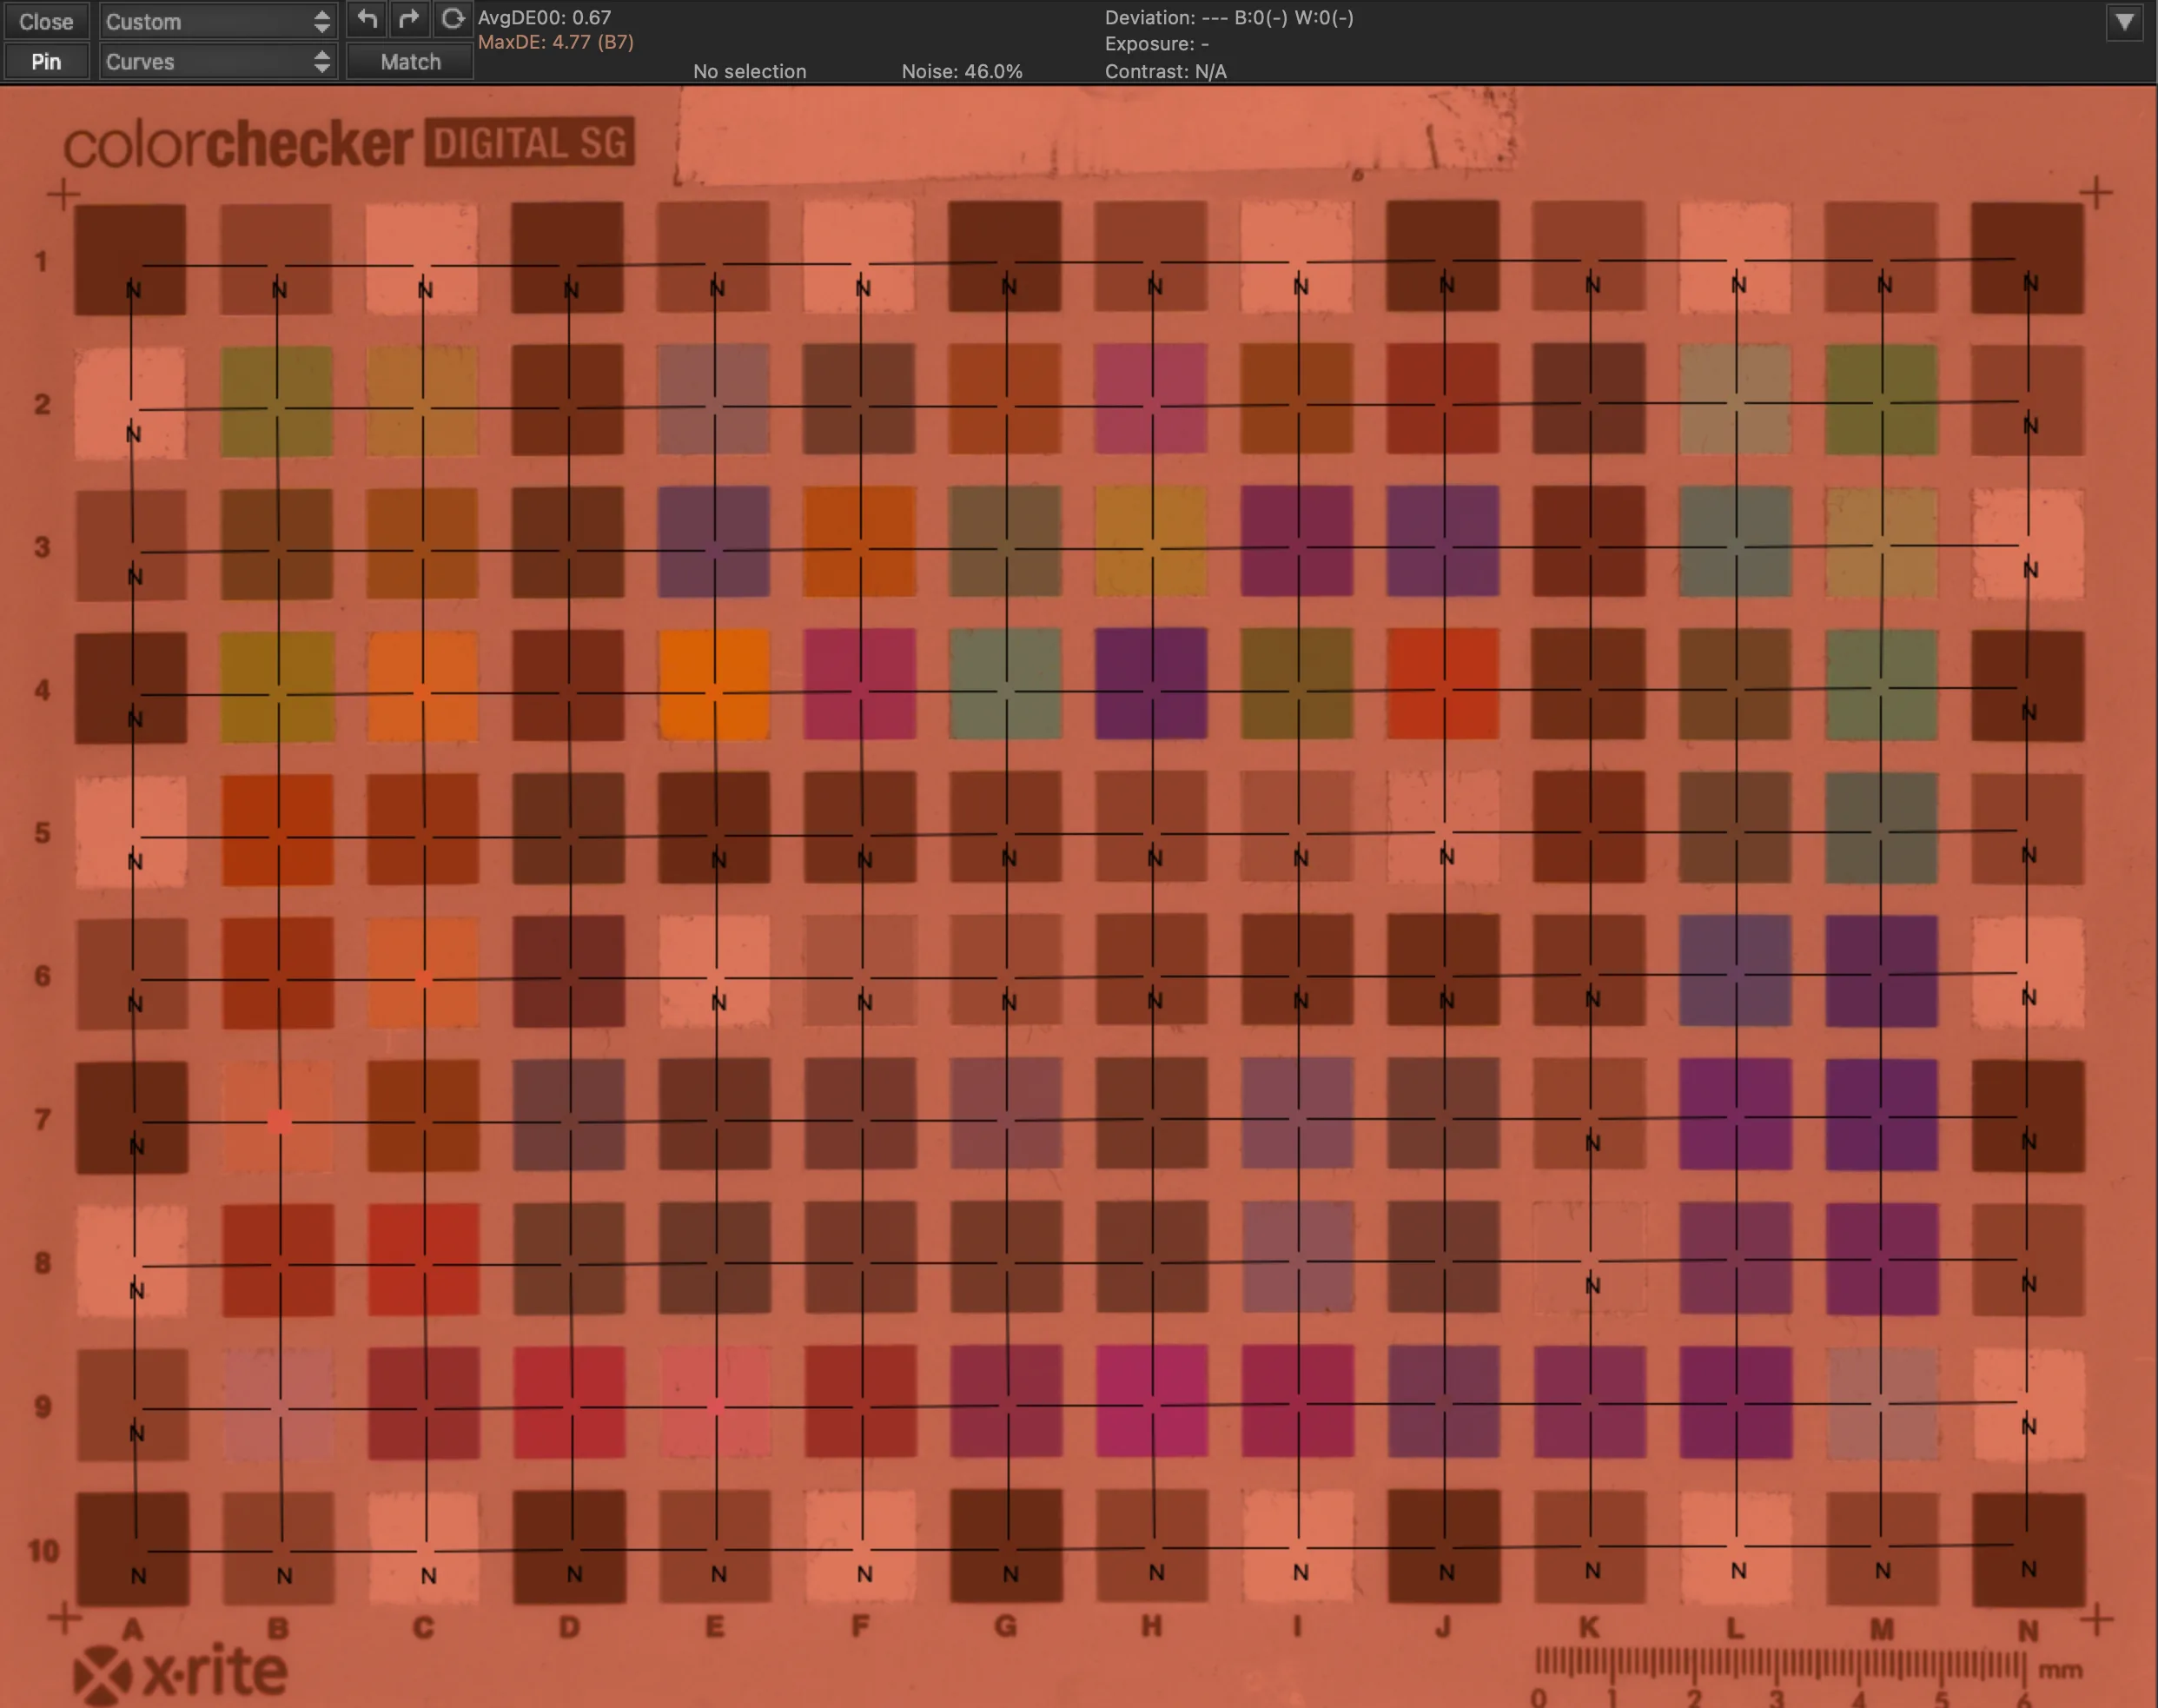Click the Noise: 46.0% readout
The height and width of the screenshot is (1708, 2158).
(961, 71)
